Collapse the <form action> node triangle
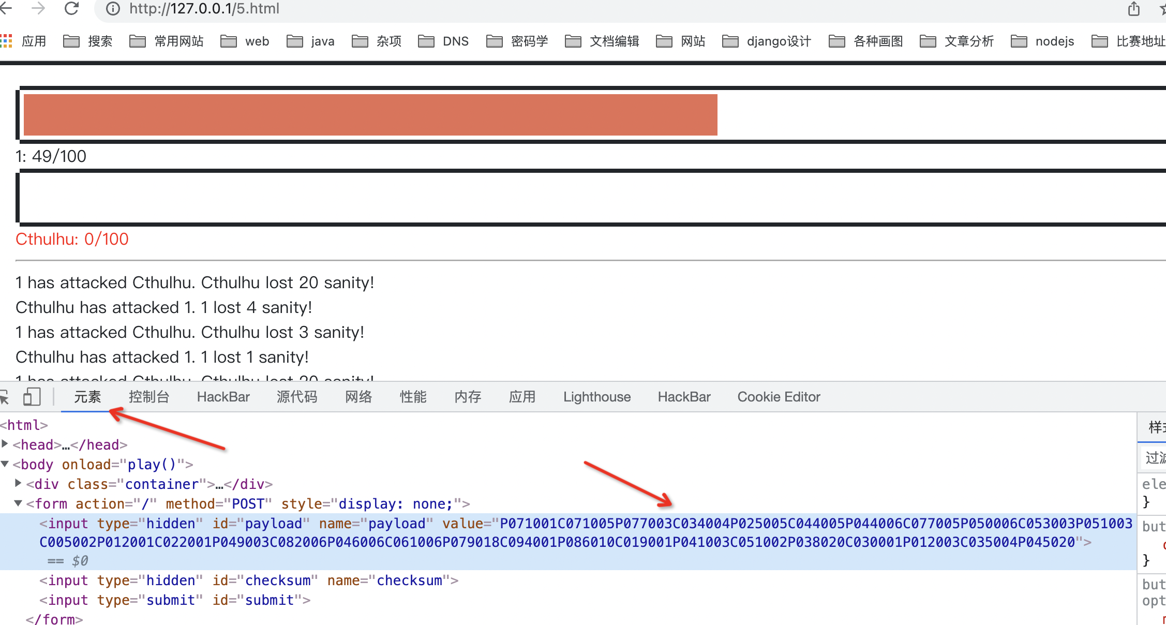The height and width of the screenshot is (625, 1166). (18, 503)
